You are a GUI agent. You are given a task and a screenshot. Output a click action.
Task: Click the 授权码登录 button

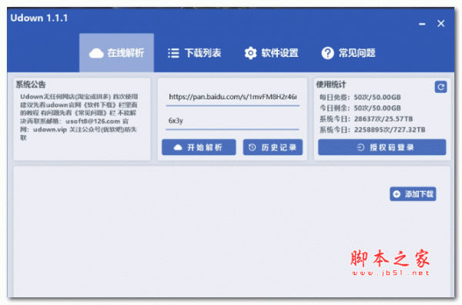point(382,147)
